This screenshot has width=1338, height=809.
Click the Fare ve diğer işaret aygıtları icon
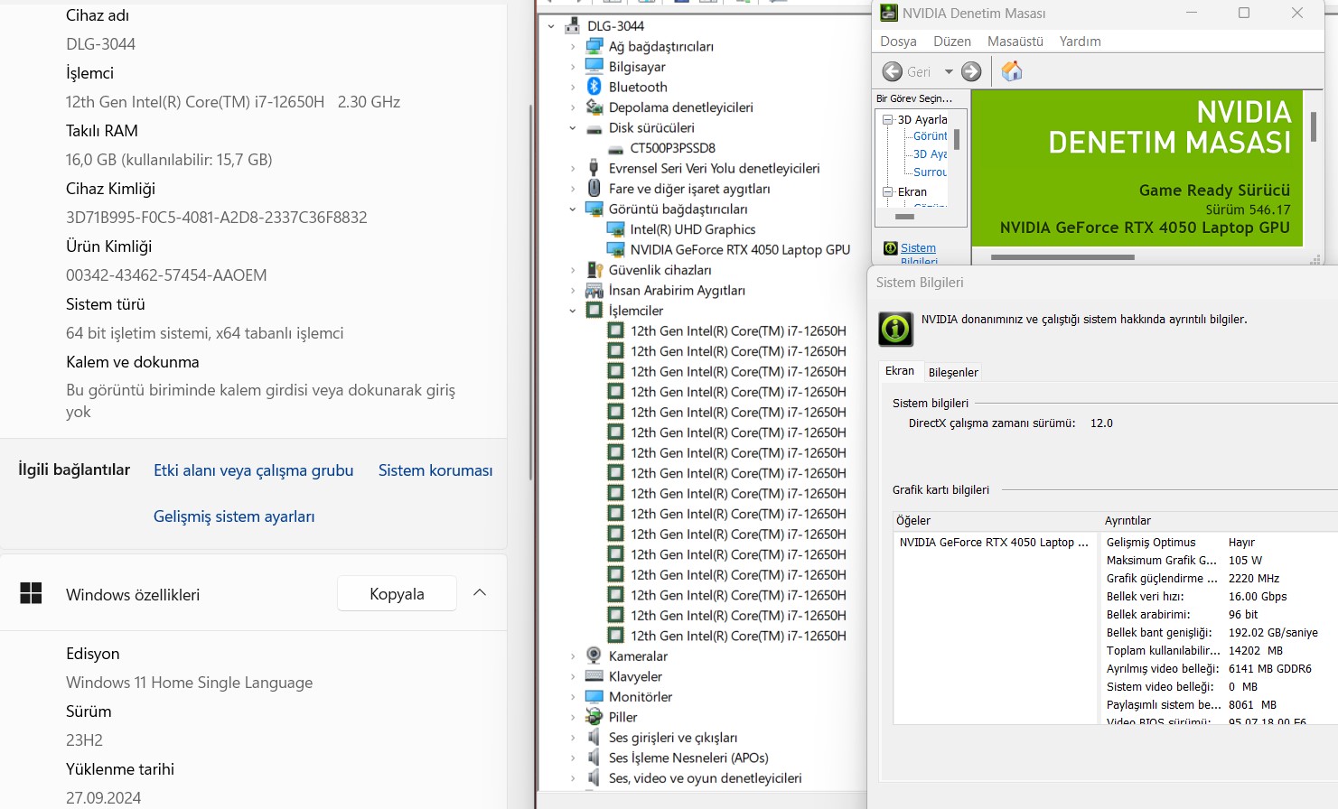tap(594, 188)
